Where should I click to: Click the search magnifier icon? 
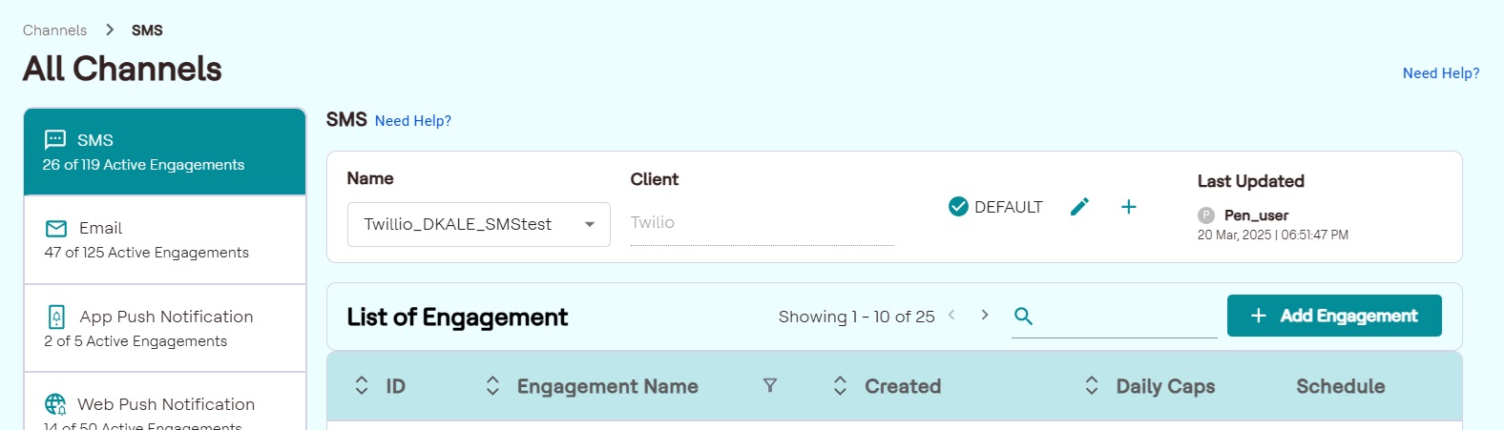pyautogui.click(x=1023, y=317)
